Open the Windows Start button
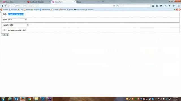The image size is (181, 101). (x=3, y=99)
